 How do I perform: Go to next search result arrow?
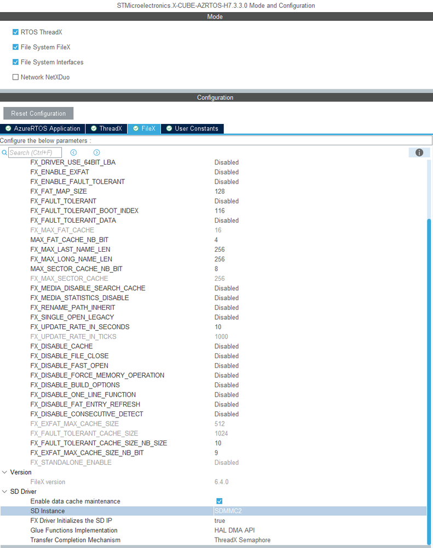click(x=96, y=152)
